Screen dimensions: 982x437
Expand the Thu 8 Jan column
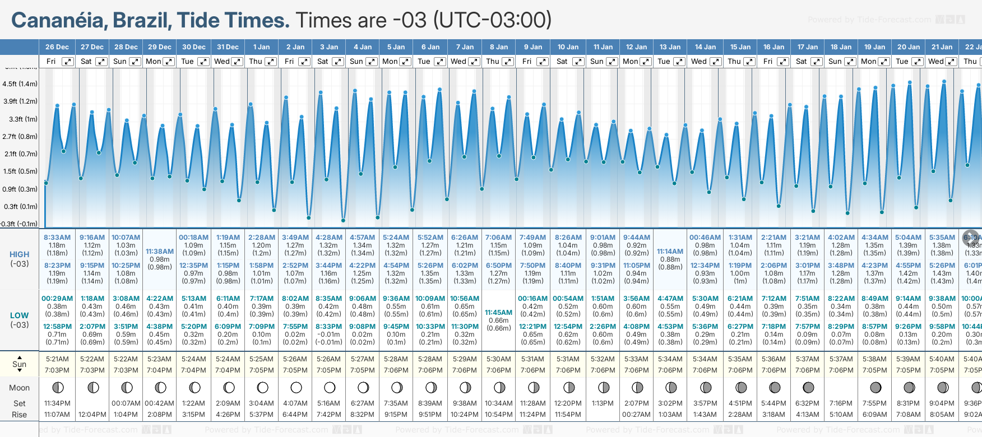pyautogui.click(x=508, y=62)
